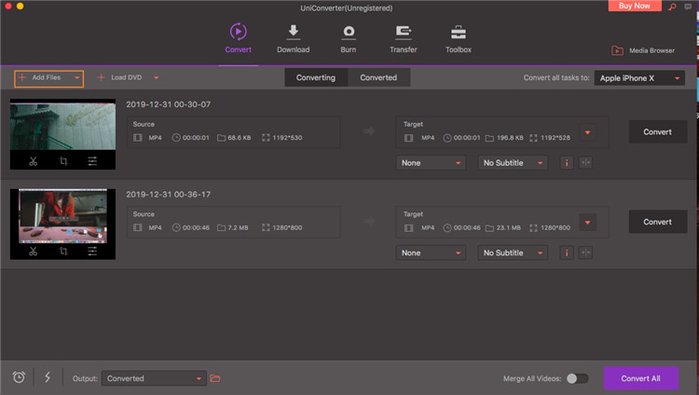Screen dimensions: 699x395
Task: Open the Download section
Action: (x=293, y=37)
